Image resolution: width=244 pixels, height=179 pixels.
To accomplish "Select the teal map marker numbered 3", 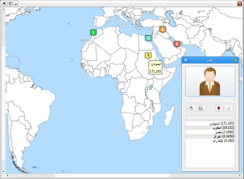I will coord(148,38).
